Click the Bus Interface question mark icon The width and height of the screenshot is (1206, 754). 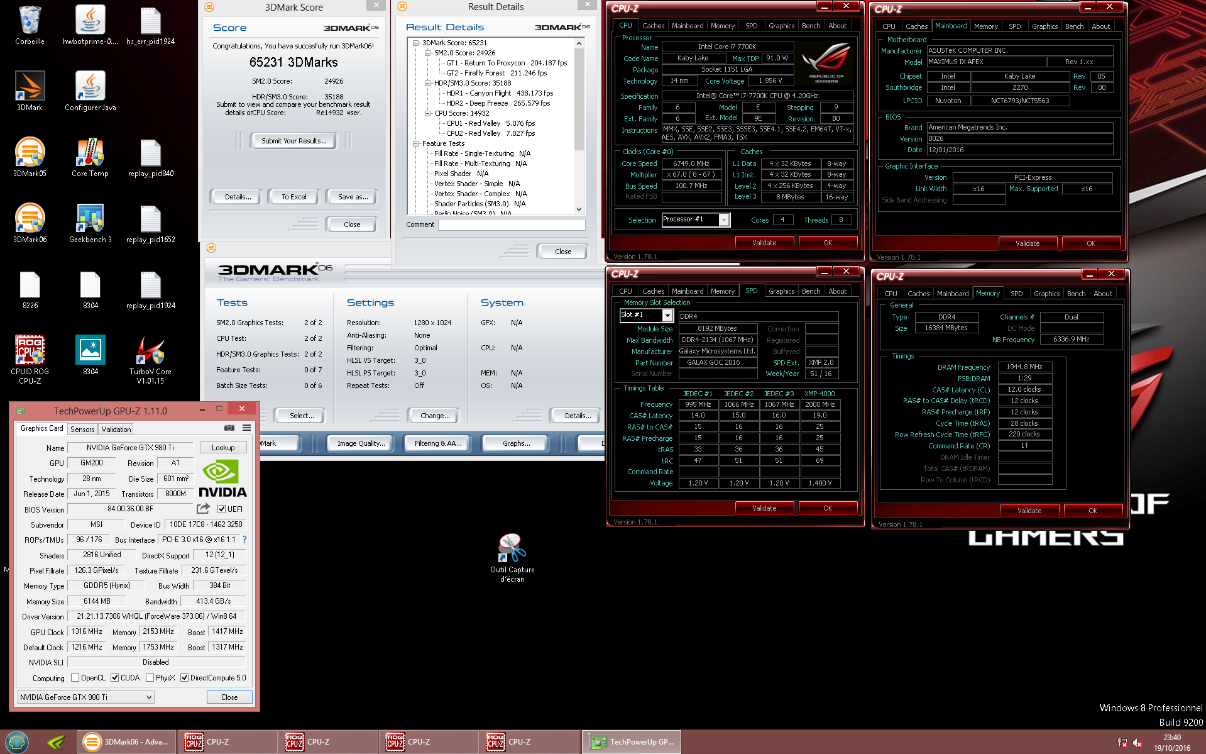244,540
